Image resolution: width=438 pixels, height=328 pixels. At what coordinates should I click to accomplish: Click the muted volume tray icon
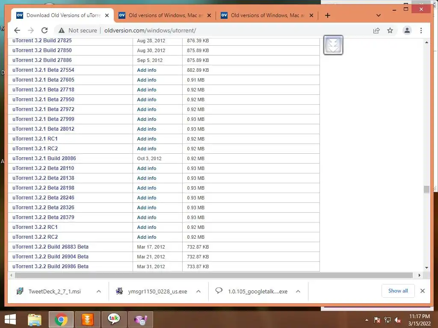[398, 320]
